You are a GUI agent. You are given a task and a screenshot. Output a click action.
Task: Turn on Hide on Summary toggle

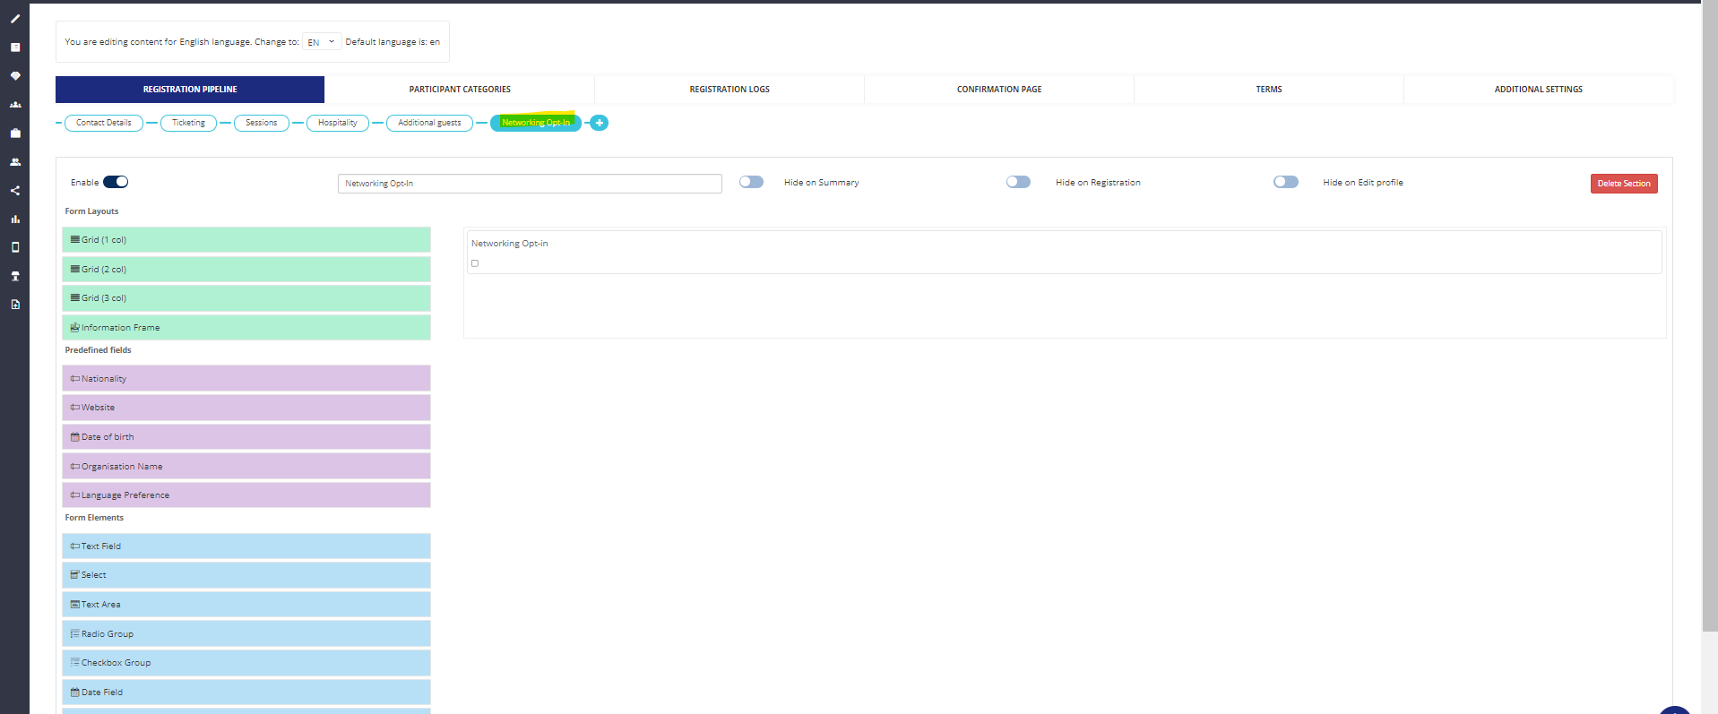coord(751,182)
